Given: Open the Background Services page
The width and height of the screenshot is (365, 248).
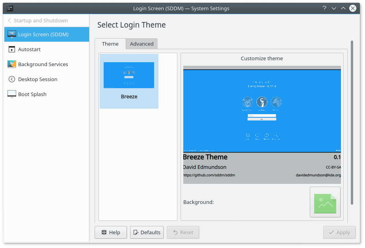Looking at the screenshot, I should [47, 65].
